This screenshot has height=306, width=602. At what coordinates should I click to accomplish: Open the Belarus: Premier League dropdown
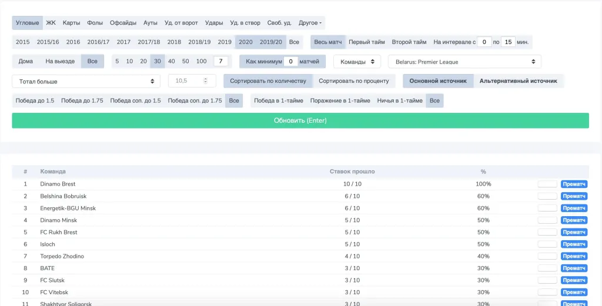click(x=464, y=62)
